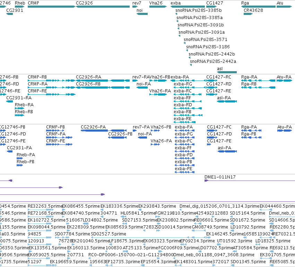Select the CRMP-PB protein label

pos(55,127)
